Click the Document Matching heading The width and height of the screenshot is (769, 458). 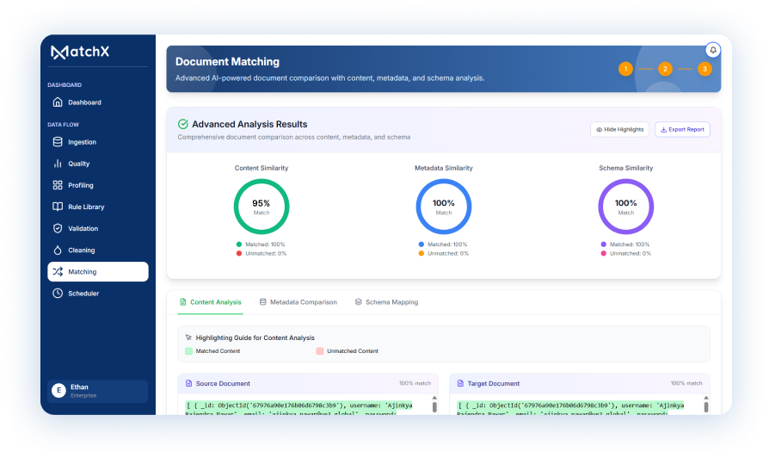(x=228, y=62)
